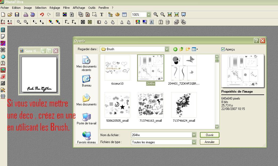Decrease brightness with the sun minus icon
Screen dimensions: 278x166
point(19,22)
